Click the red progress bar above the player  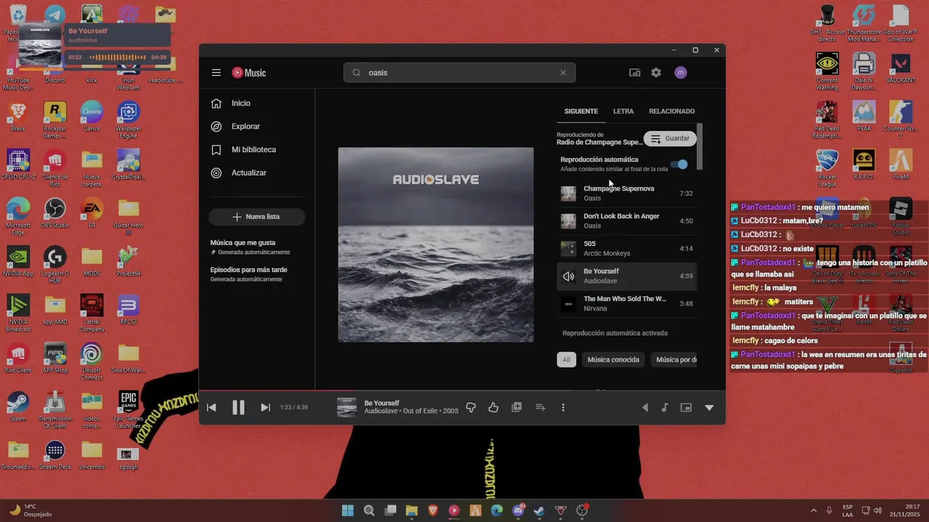462,391
